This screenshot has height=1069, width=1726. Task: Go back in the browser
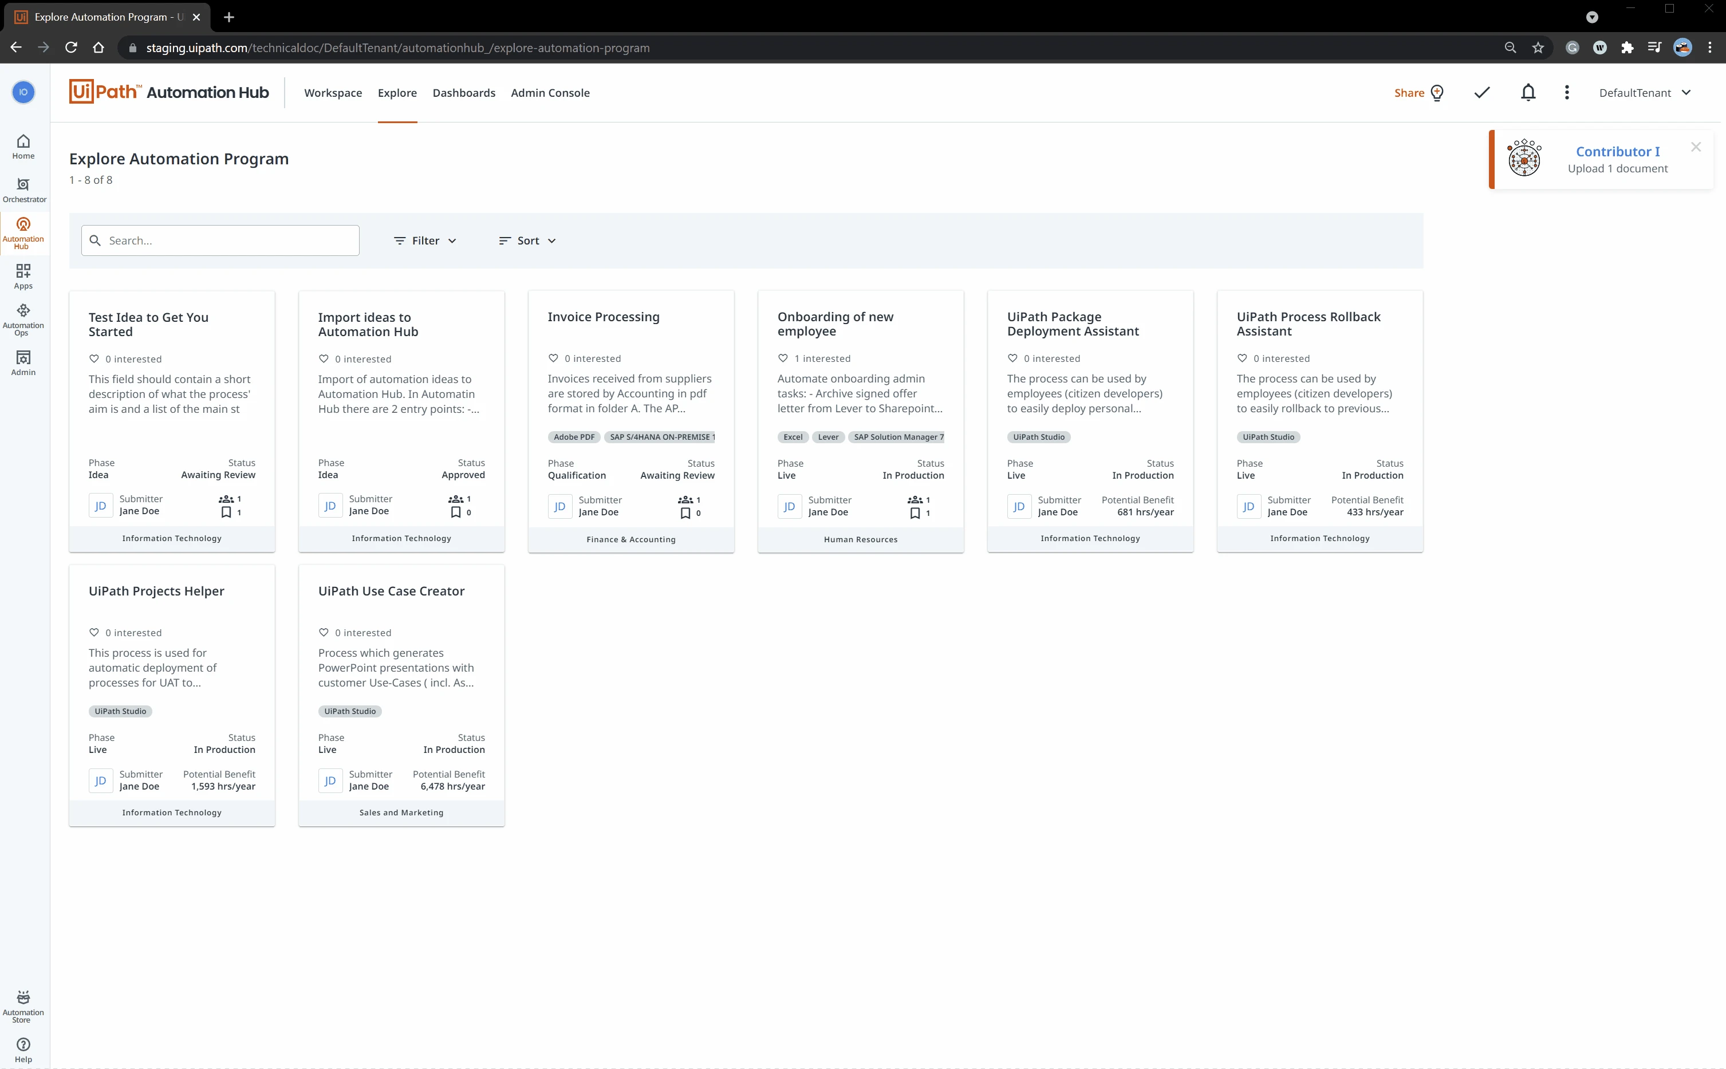(15, 48)
